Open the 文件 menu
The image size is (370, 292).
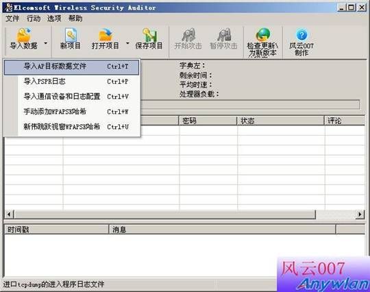pos(12,19)
